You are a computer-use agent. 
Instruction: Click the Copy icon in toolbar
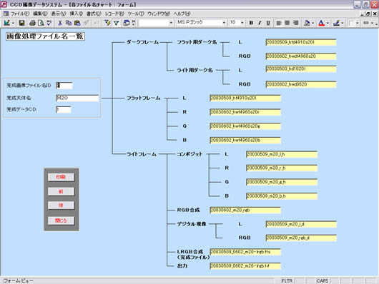(x=69, y=23)
